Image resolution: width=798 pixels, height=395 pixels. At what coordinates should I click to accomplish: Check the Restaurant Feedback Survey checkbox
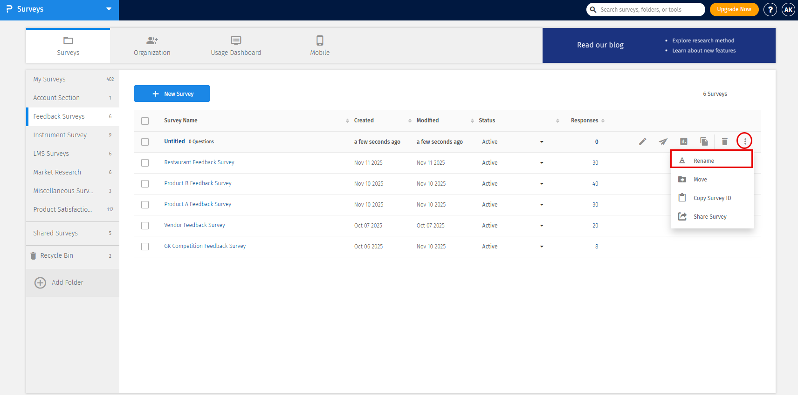click(x=145, y=163)
